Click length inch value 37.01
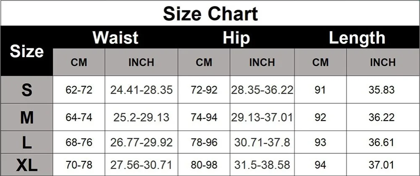This screenshot has height=176, width=420. point(383,165)
